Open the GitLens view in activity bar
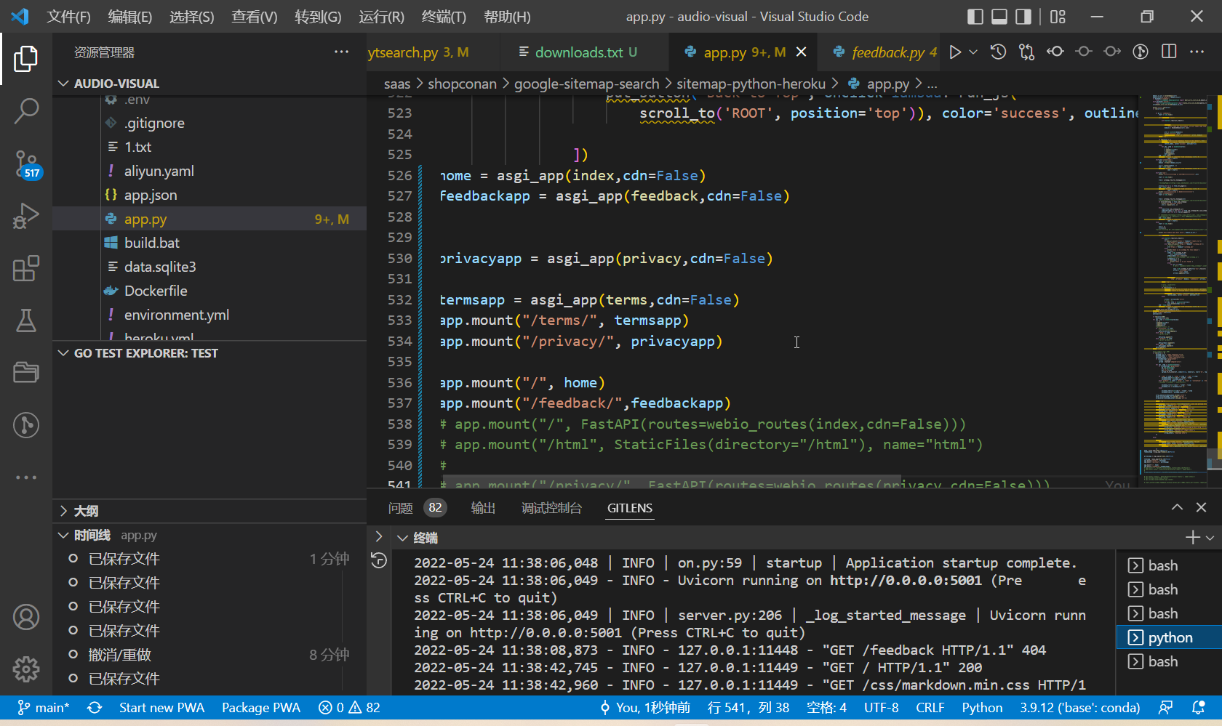This screenshot has height=726, width=1222. [26, 425]
